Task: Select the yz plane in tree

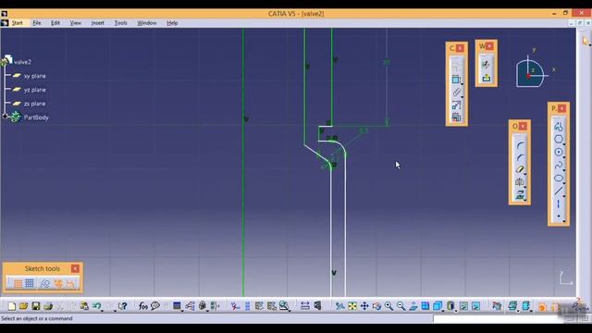Action: click(35, 90)
